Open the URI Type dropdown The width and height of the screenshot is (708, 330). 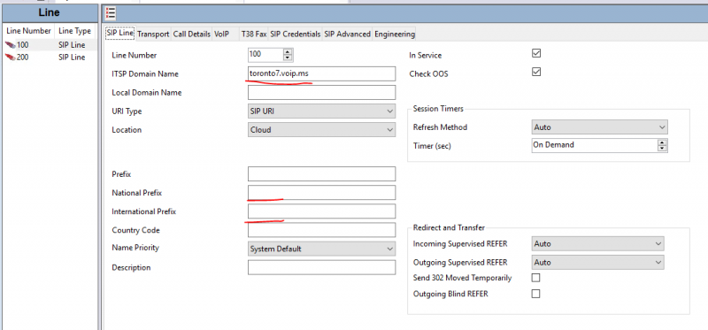[321, 111]
